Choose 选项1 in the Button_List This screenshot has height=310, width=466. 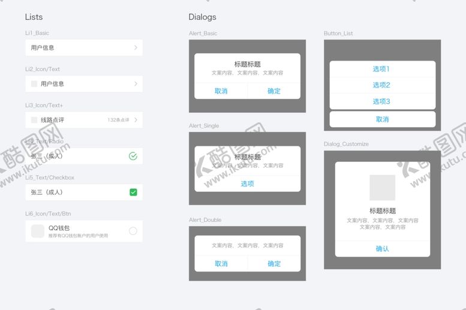pos(381,69)
